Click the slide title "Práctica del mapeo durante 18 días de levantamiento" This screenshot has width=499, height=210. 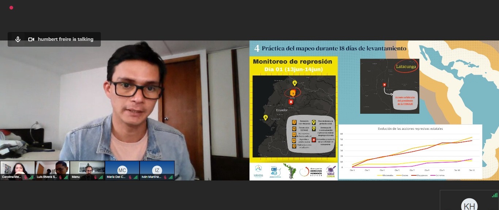pos(334,48)
